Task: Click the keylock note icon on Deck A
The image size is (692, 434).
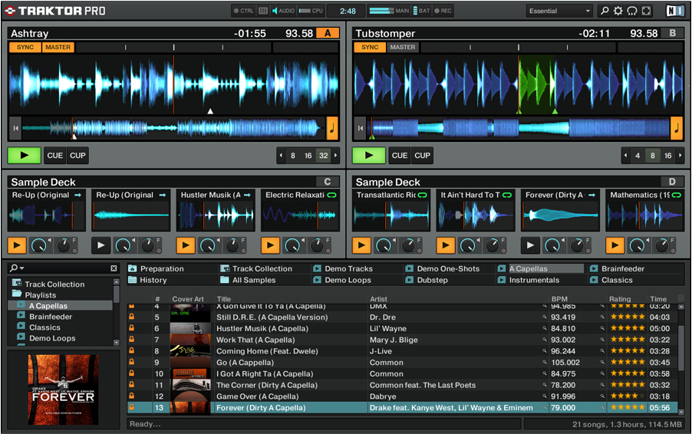Action: pos(332,128)
